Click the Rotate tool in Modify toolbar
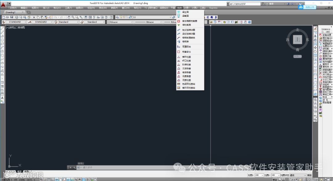This screenshot has width=333, height=181. 315,52
